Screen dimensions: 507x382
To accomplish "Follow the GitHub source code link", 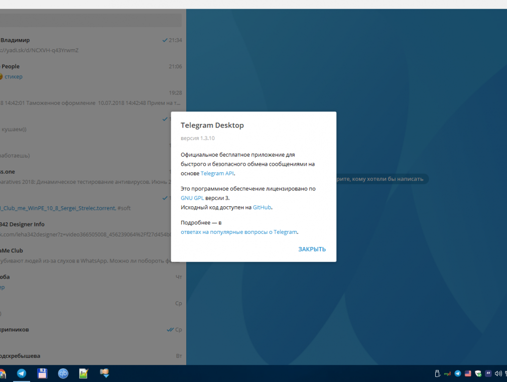I will point(262,207).
